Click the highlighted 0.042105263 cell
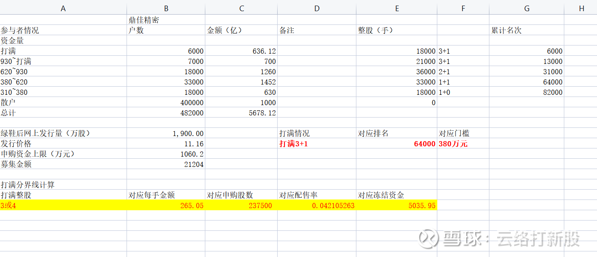Viewport: 597px width, 257px height. [317, 205]
